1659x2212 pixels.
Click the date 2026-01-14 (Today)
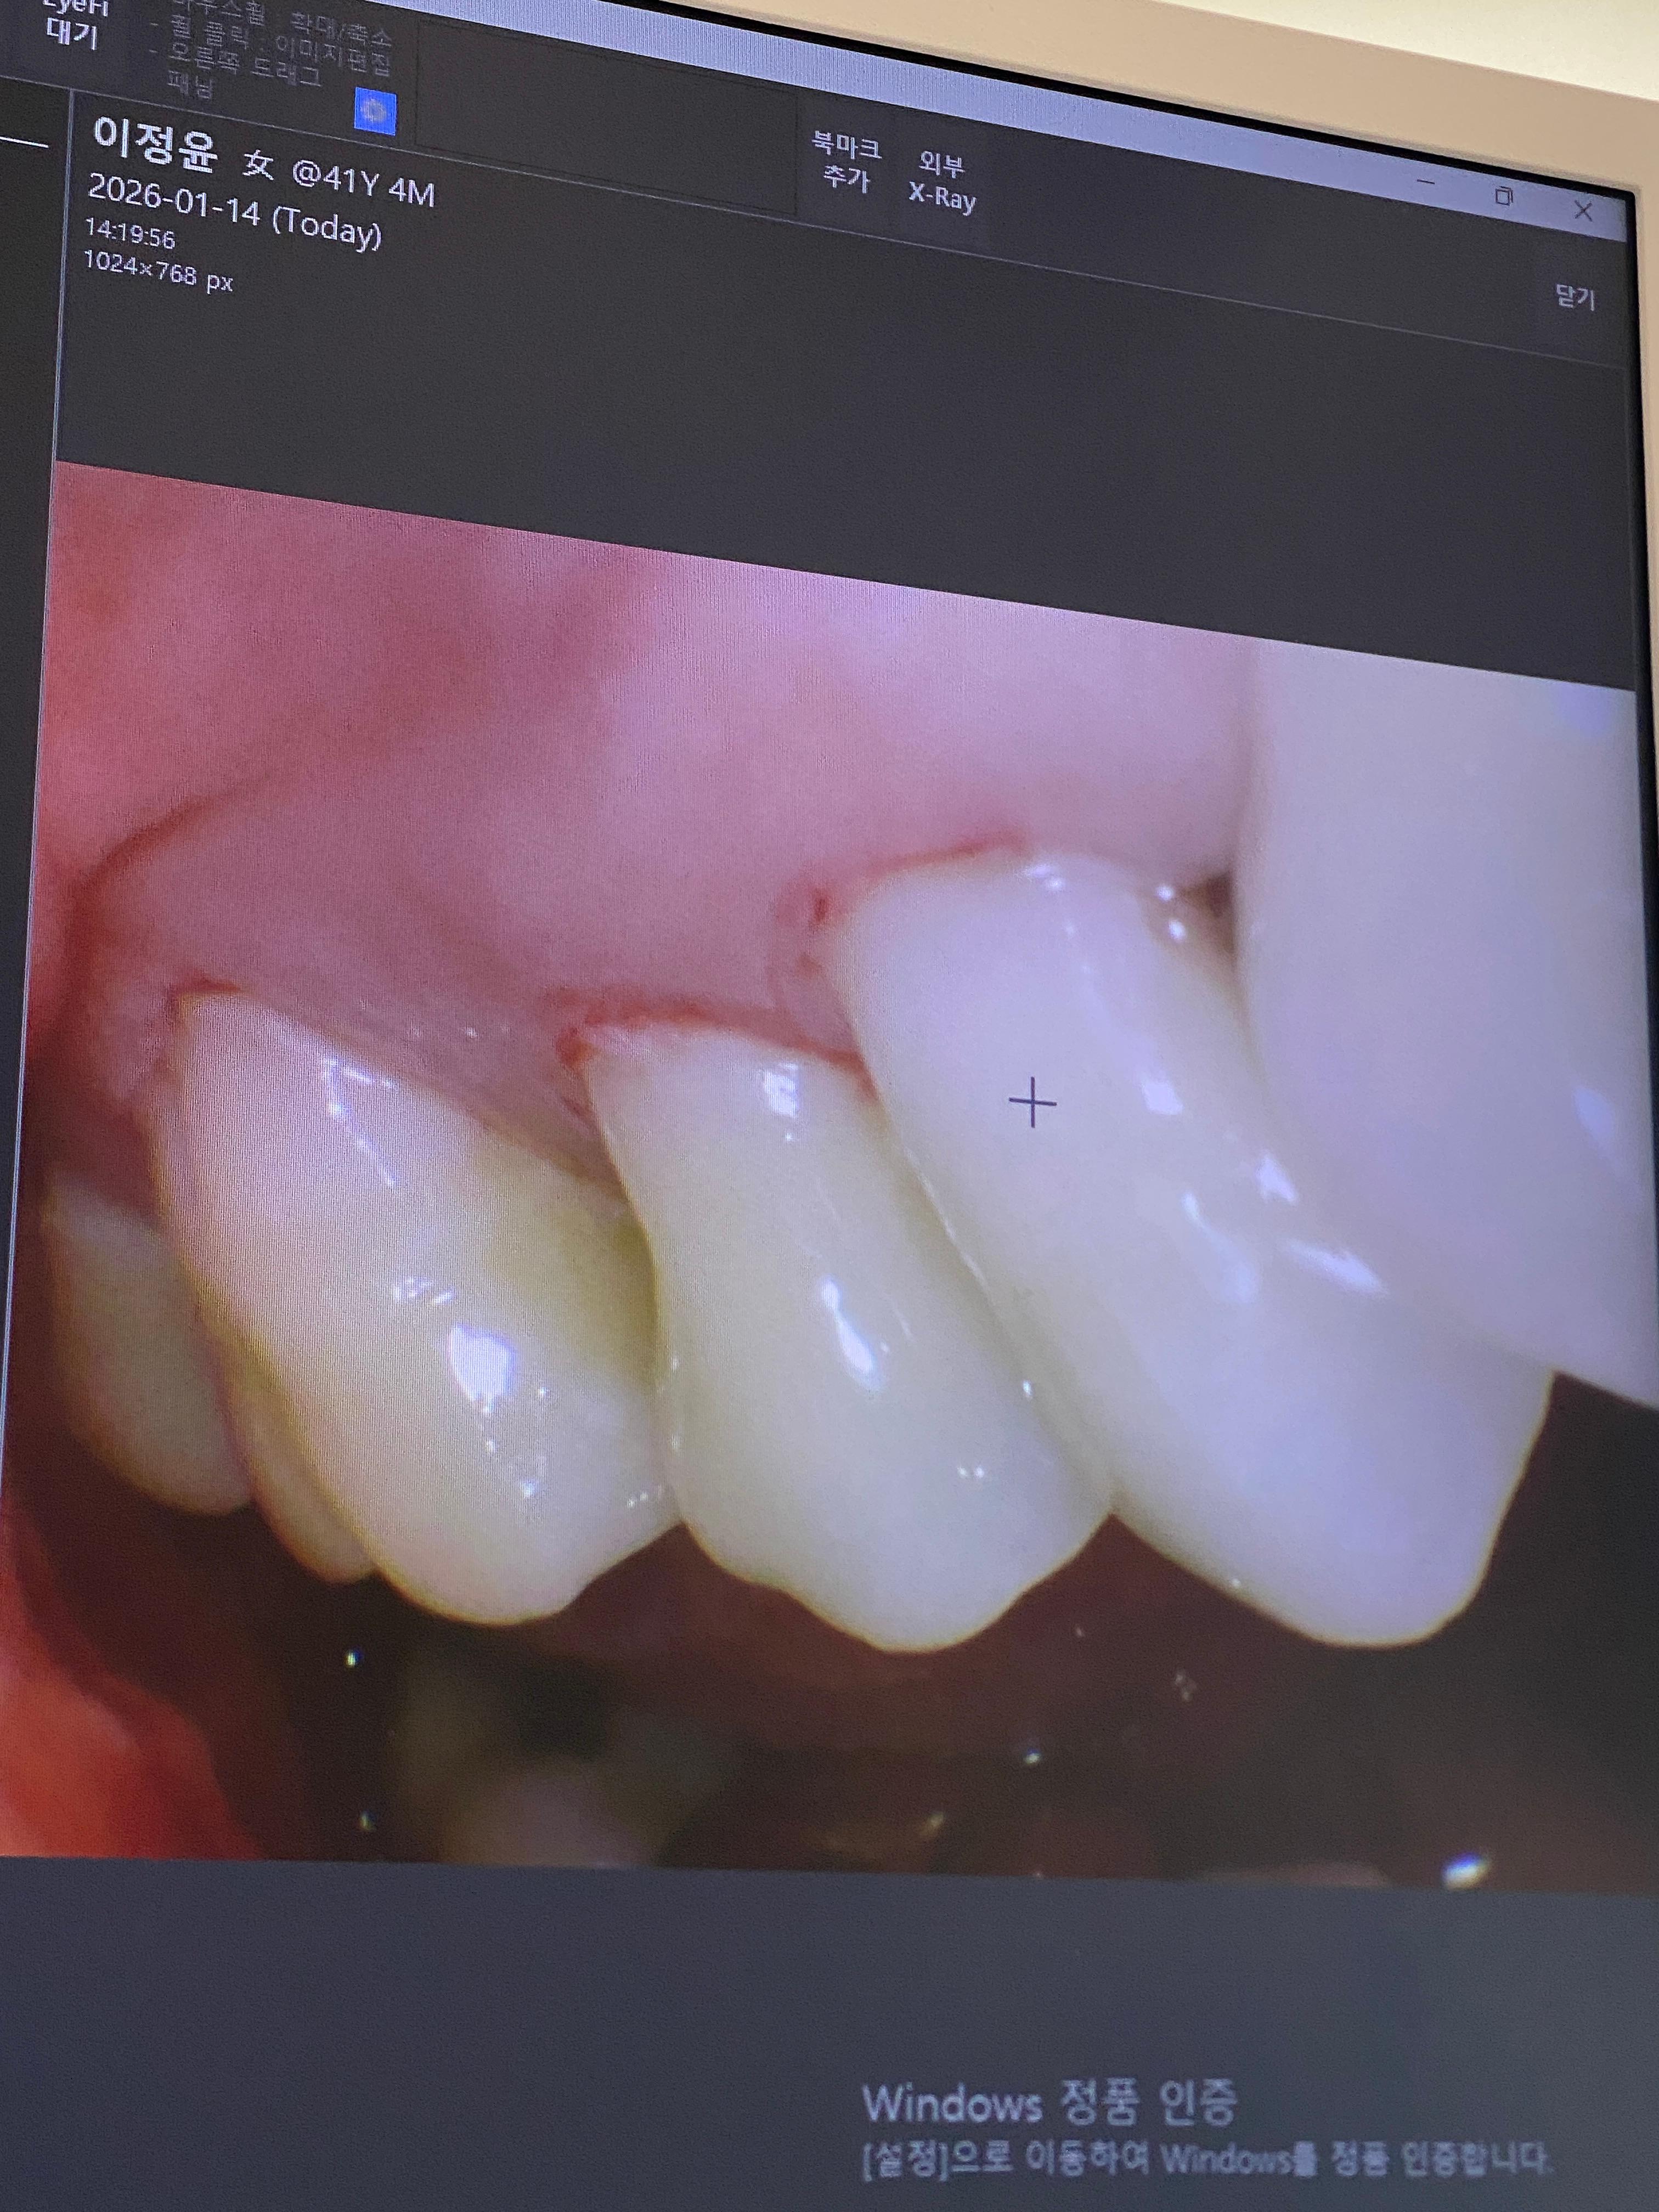point(234,211)
